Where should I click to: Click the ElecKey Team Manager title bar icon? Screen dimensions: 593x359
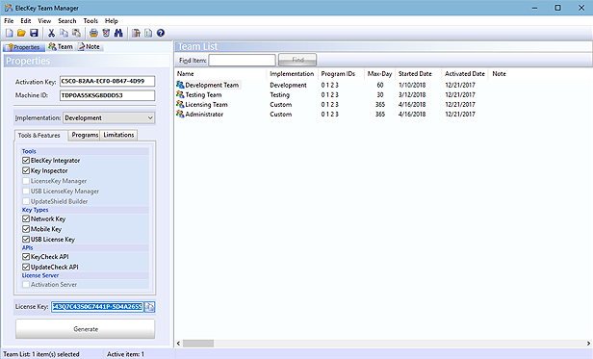9,8
